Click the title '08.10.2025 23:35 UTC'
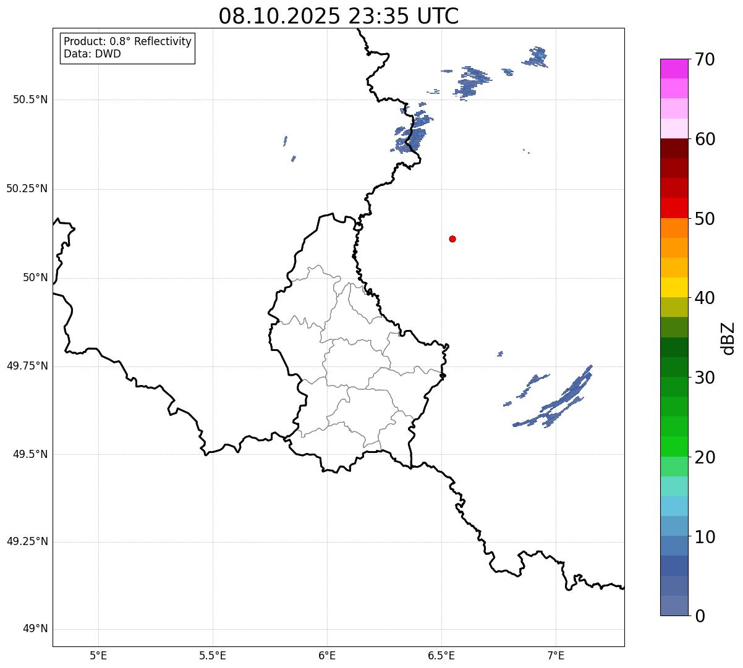 339,15
